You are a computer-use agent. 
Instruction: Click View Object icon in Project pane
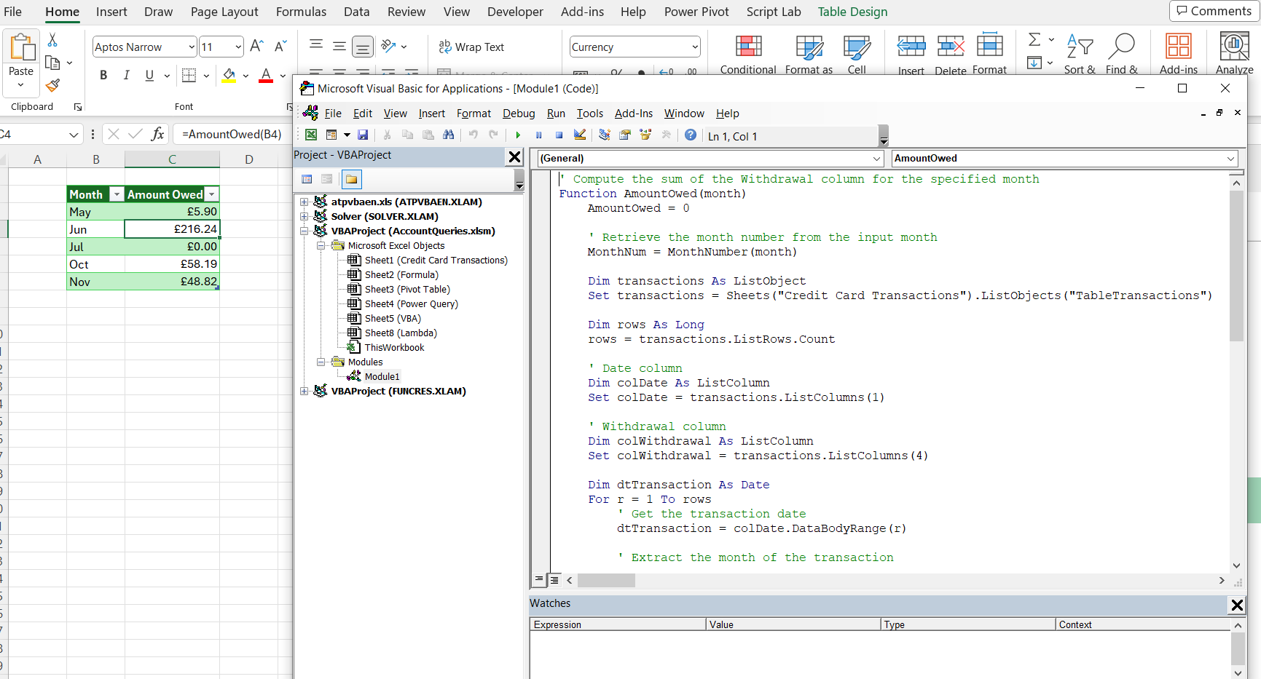click(327, 179)
